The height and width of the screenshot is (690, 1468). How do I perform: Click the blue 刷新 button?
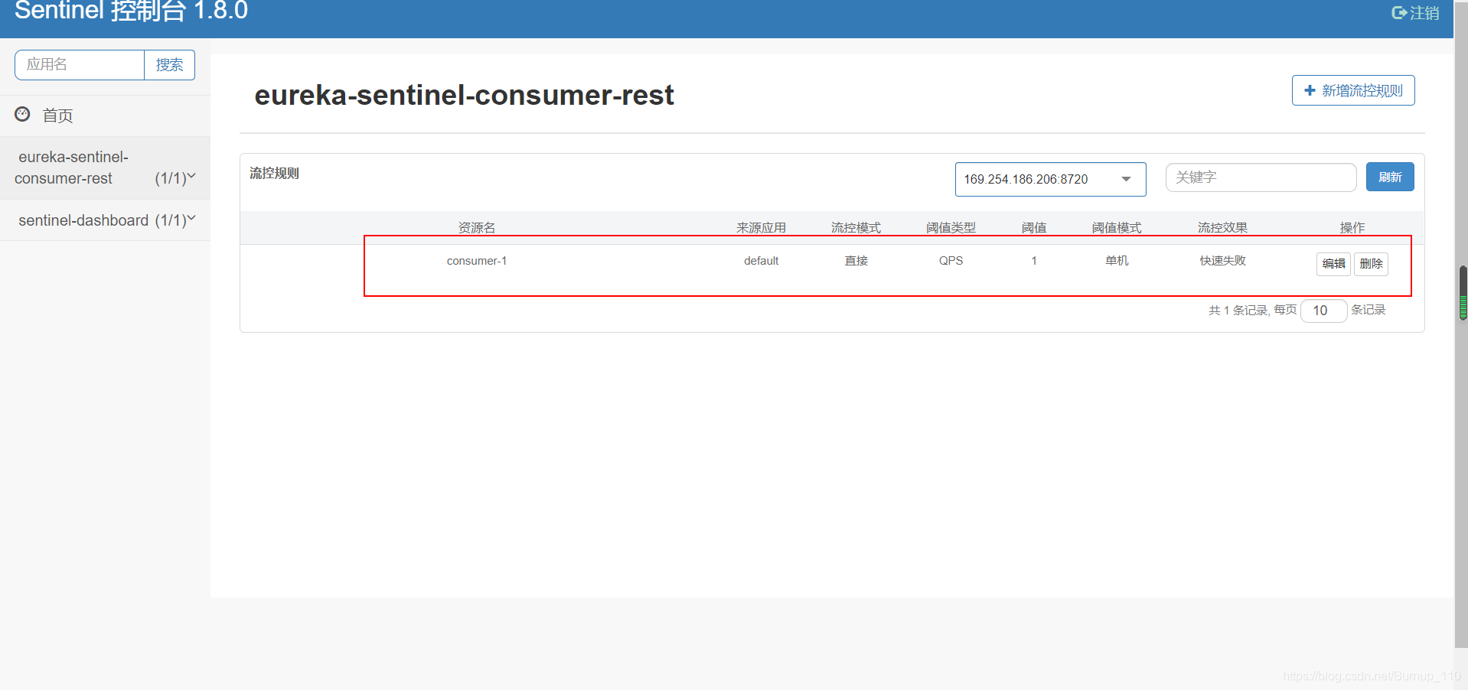click(1390, 177)
